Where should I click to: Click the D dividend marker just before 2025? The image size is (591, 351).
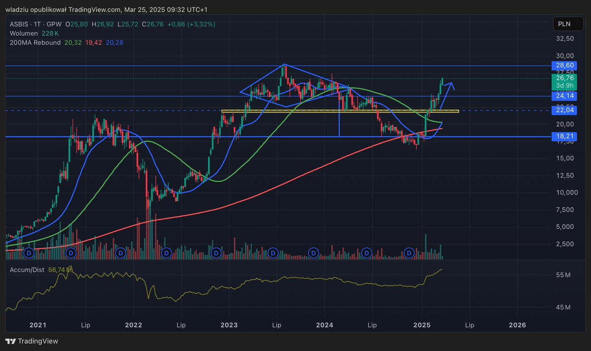pos(409,253)
